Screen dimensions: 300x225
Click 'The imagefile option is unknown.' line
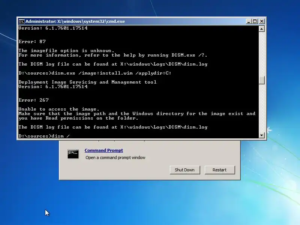[66, 51]
